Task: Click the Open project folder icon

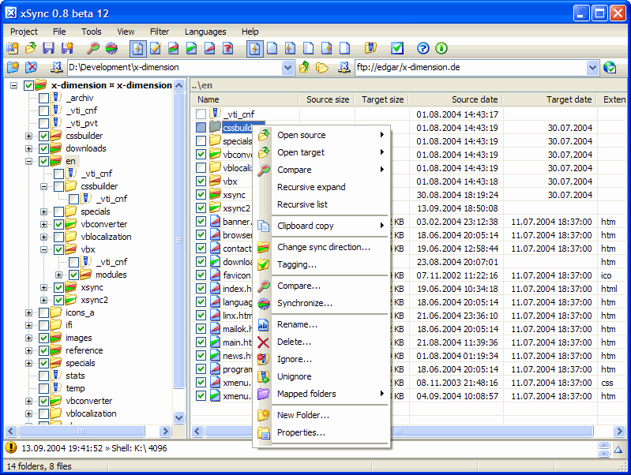Action: 31,48
